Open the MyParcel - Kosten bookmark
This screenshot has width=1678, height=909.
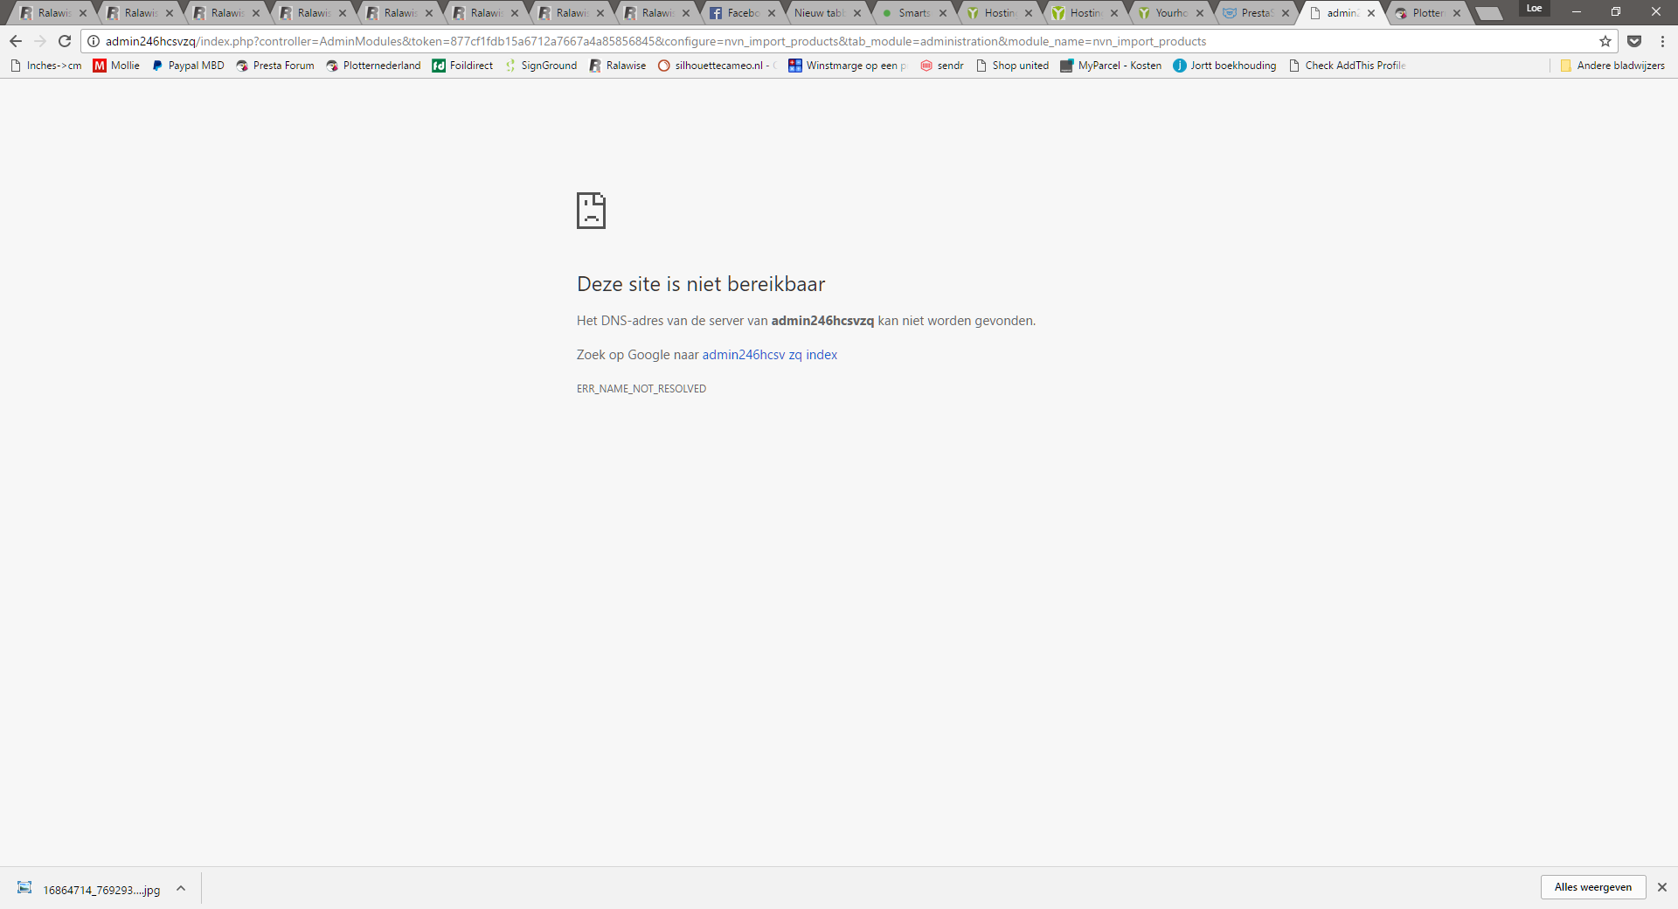click(x=1111, y=66)
